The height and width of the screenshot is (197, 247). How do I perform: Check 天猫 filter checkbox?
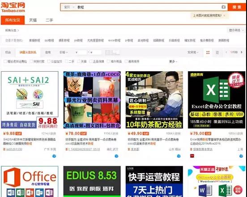79,61
